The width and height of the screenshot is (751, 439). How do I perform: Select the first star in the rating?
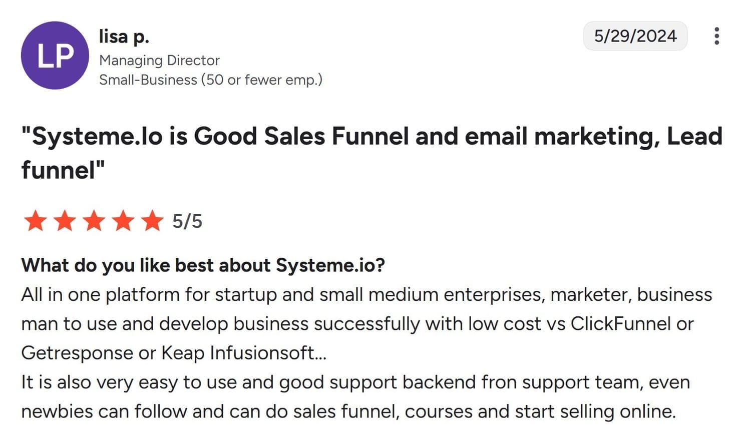[x=36, y=221]
